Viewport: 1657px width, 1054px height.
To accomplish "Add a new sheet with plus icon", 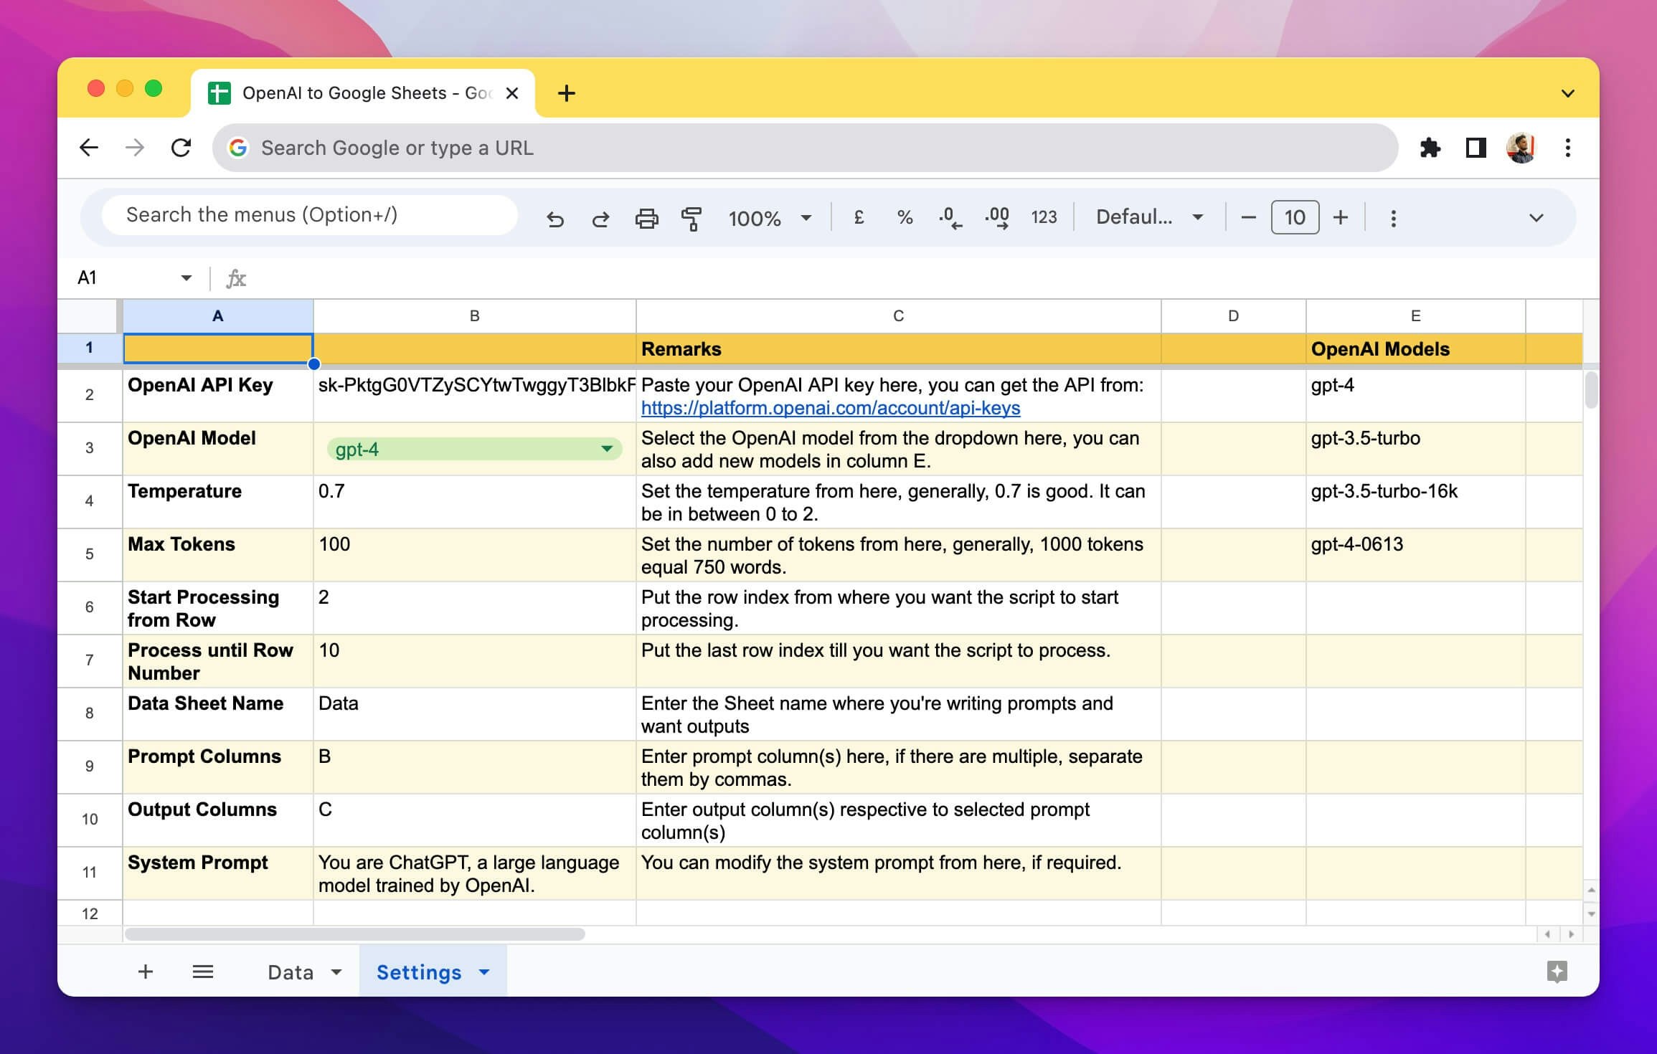I will pos(146,972).
